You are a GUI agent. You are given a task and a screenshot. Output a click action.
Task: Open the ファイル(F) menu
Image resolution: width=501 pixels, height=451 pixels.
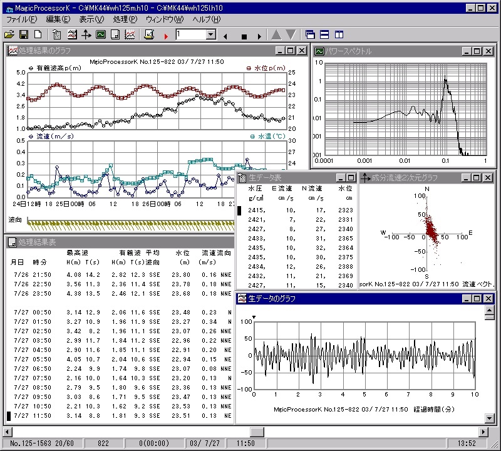coord(22,19)
